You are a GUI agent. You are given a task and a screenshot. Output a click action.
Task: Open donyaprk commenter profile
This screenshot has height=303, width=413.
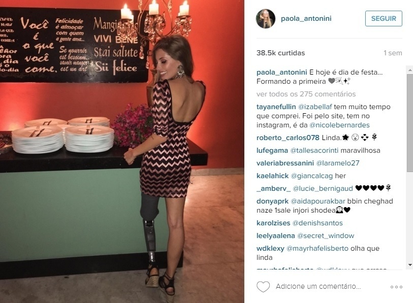pos(272,201)
